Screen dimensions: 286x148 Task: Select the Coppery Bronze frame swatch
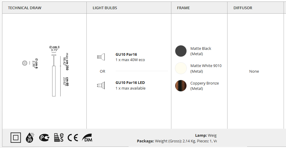[181, 86]
